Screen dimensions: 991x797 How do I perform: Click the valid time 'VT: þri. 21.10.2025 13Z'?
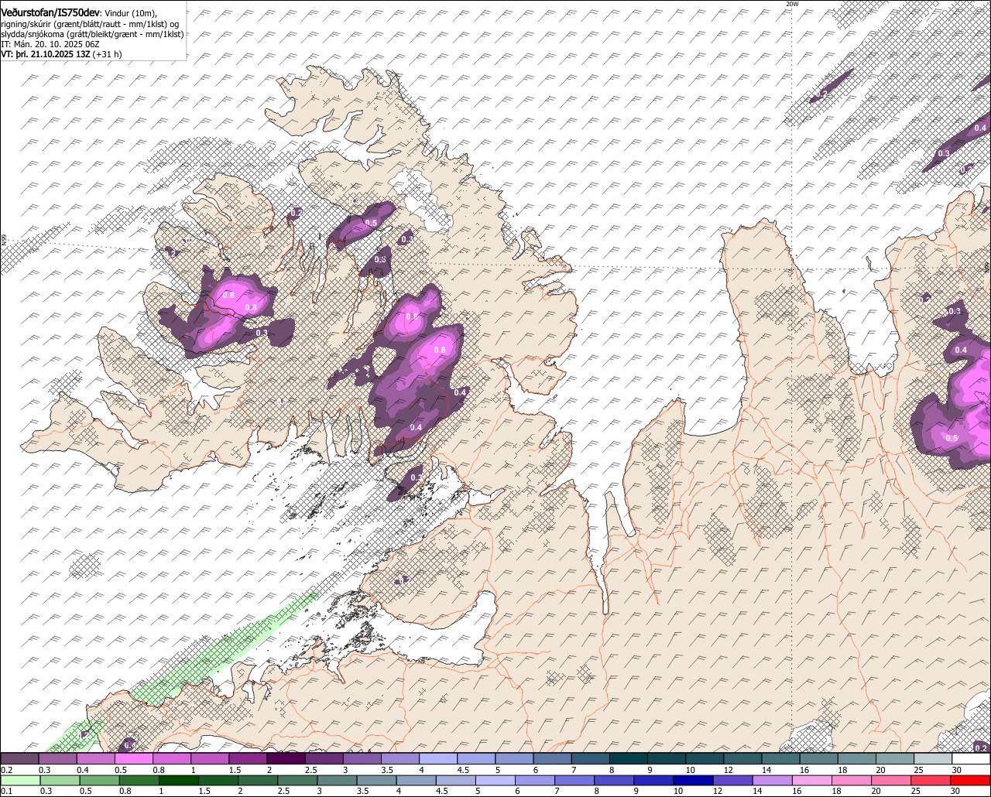[x=45, y=55]
